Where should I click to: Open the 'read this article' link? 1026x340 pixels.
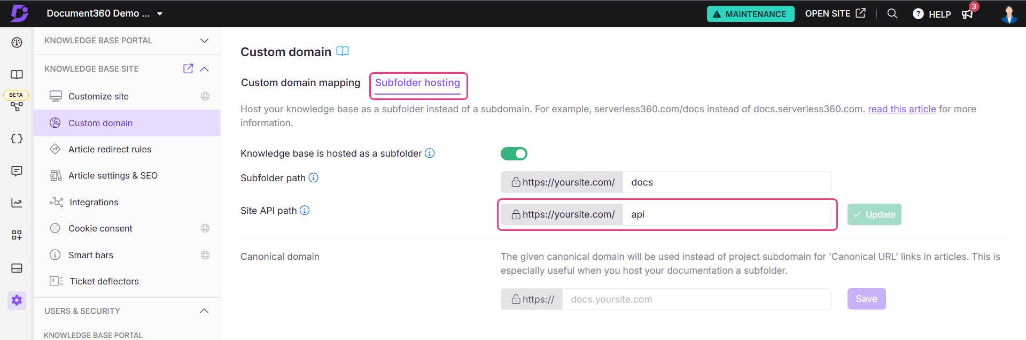pyautogui.click(x=902, y=109)
